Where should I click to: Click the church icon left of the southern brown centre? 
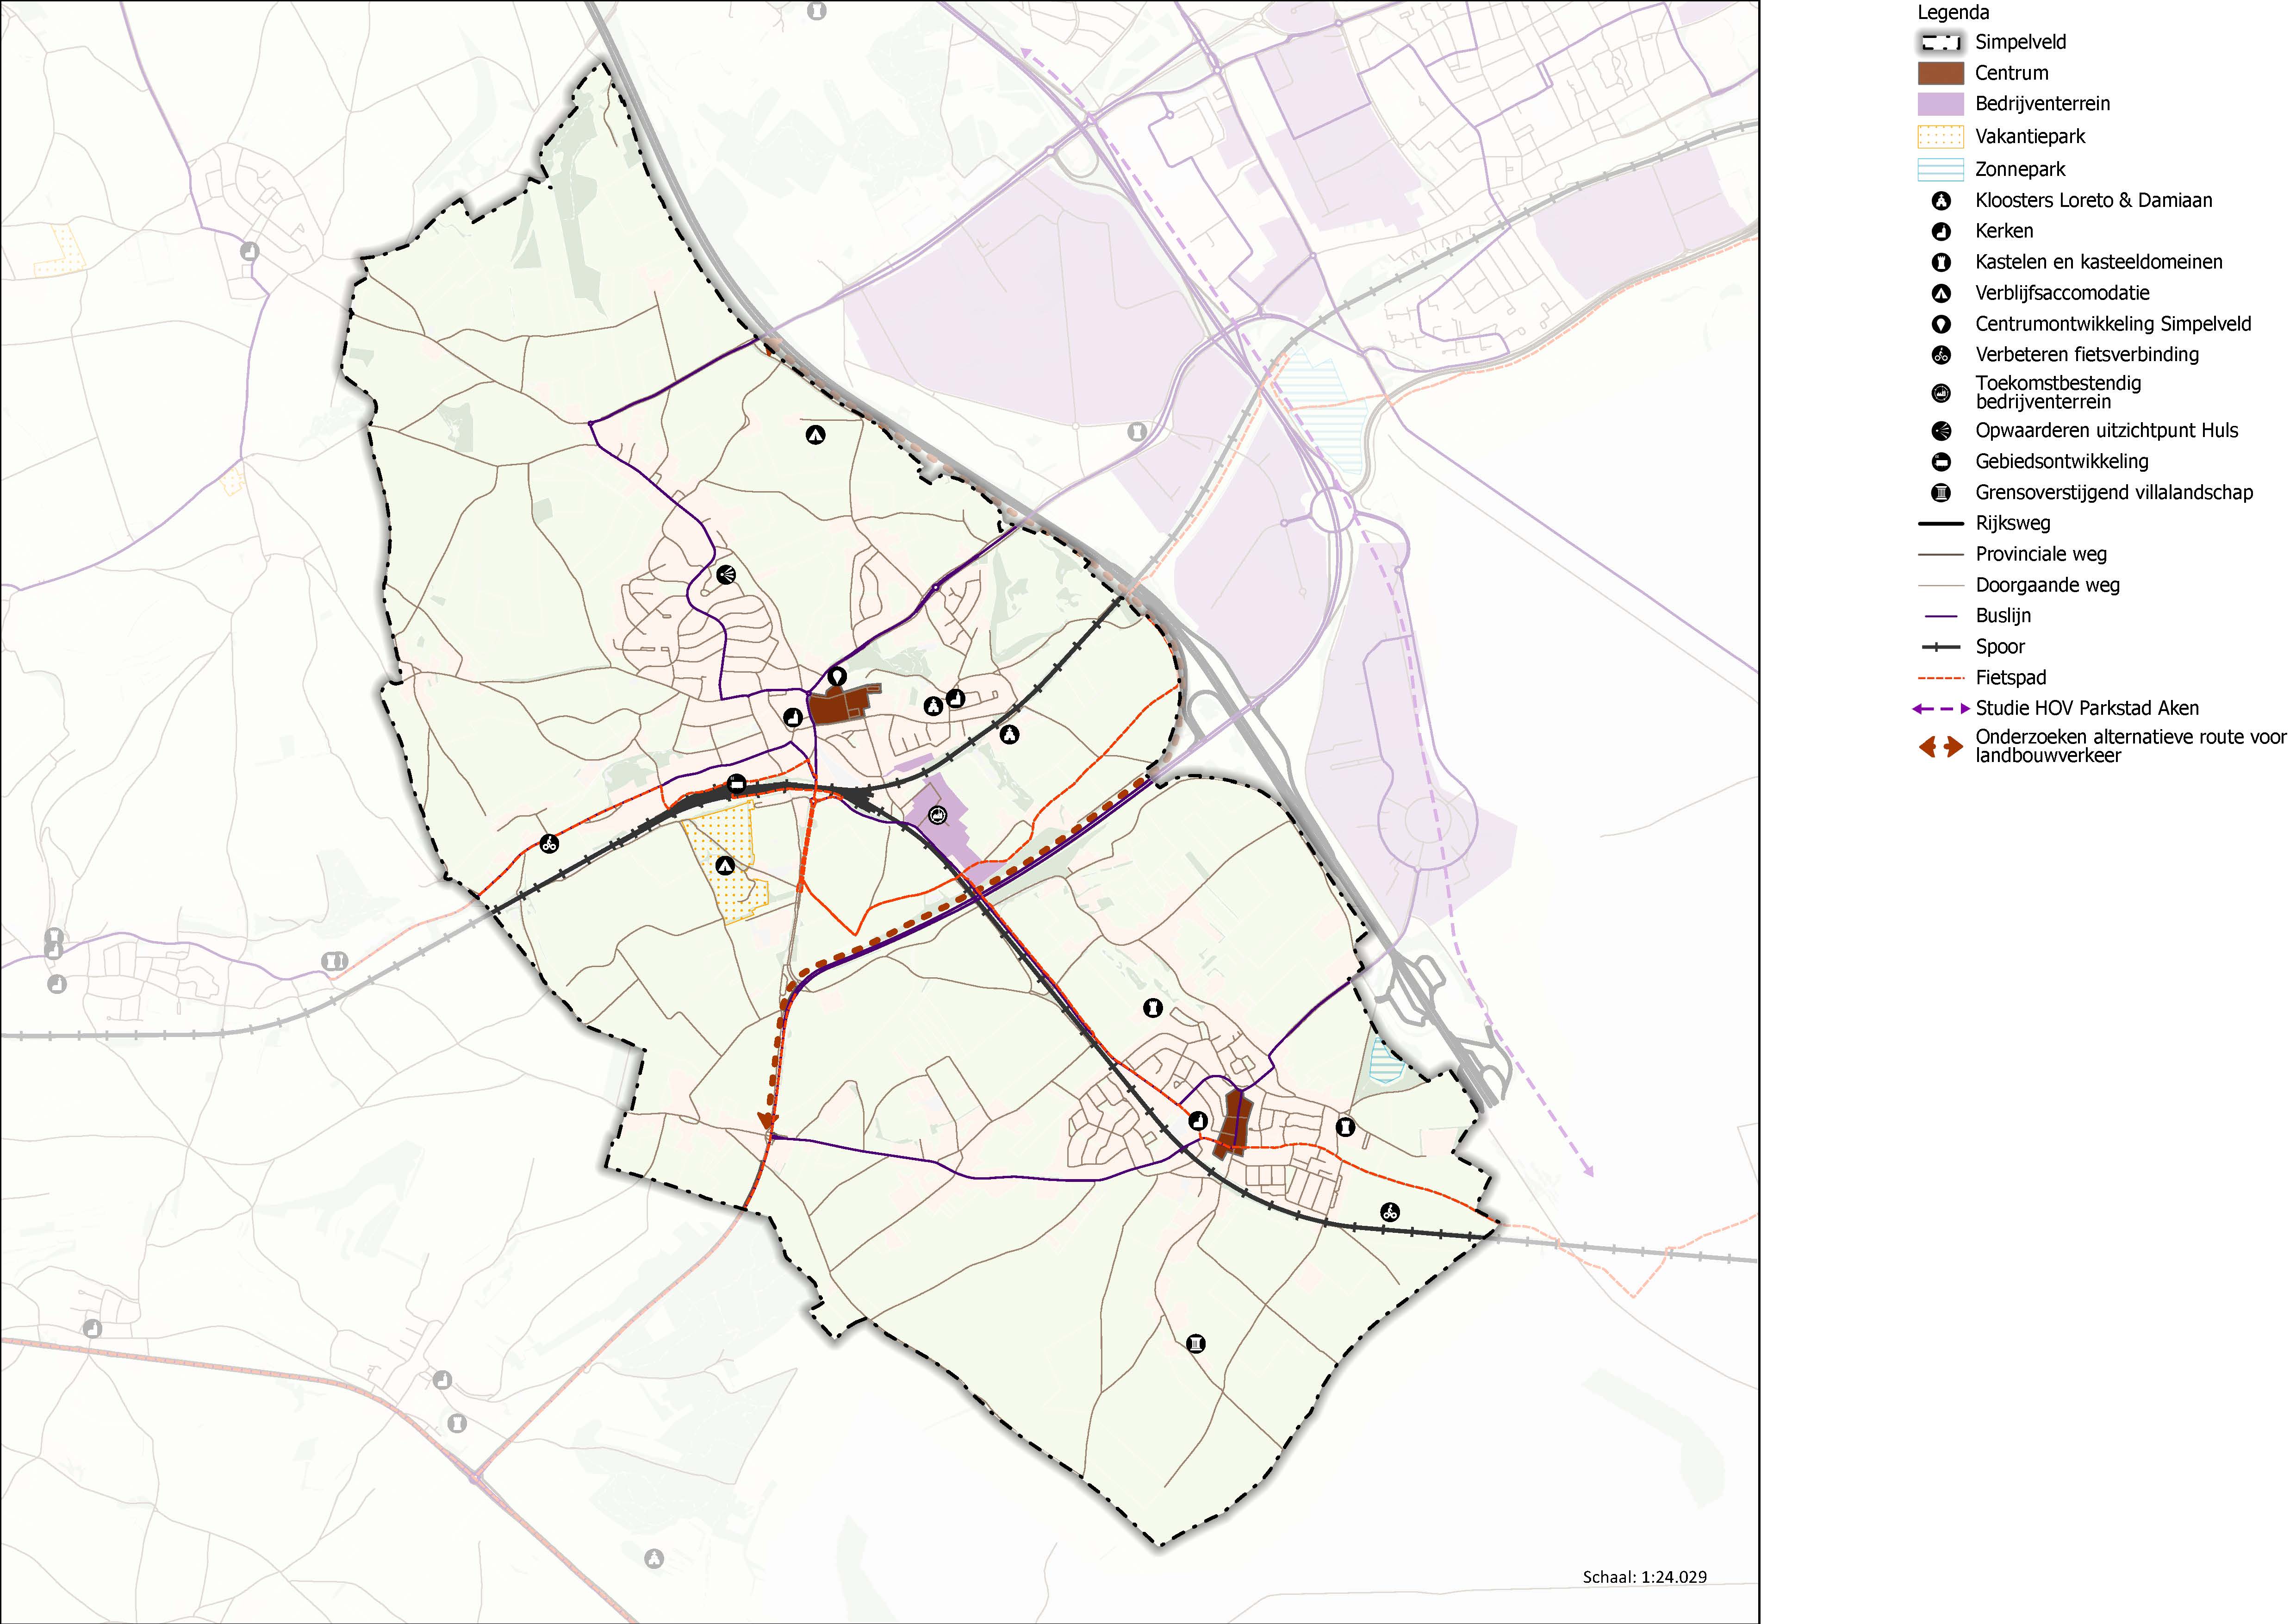click(x=1198, y=1121)
